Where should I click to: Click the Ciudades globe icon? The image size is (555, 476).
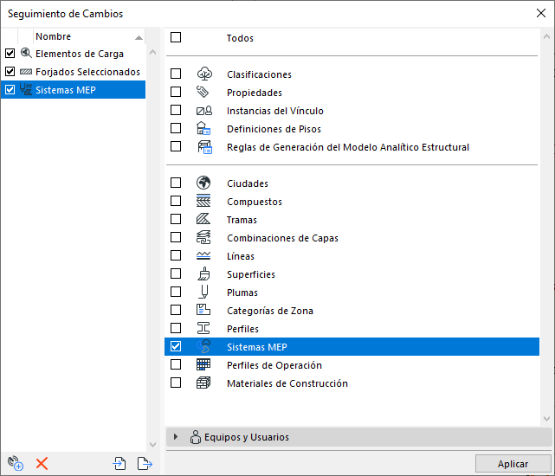point(203,183)
